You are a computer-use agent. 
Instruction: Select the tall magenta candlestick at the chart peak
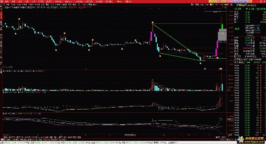tap(151, 36)
